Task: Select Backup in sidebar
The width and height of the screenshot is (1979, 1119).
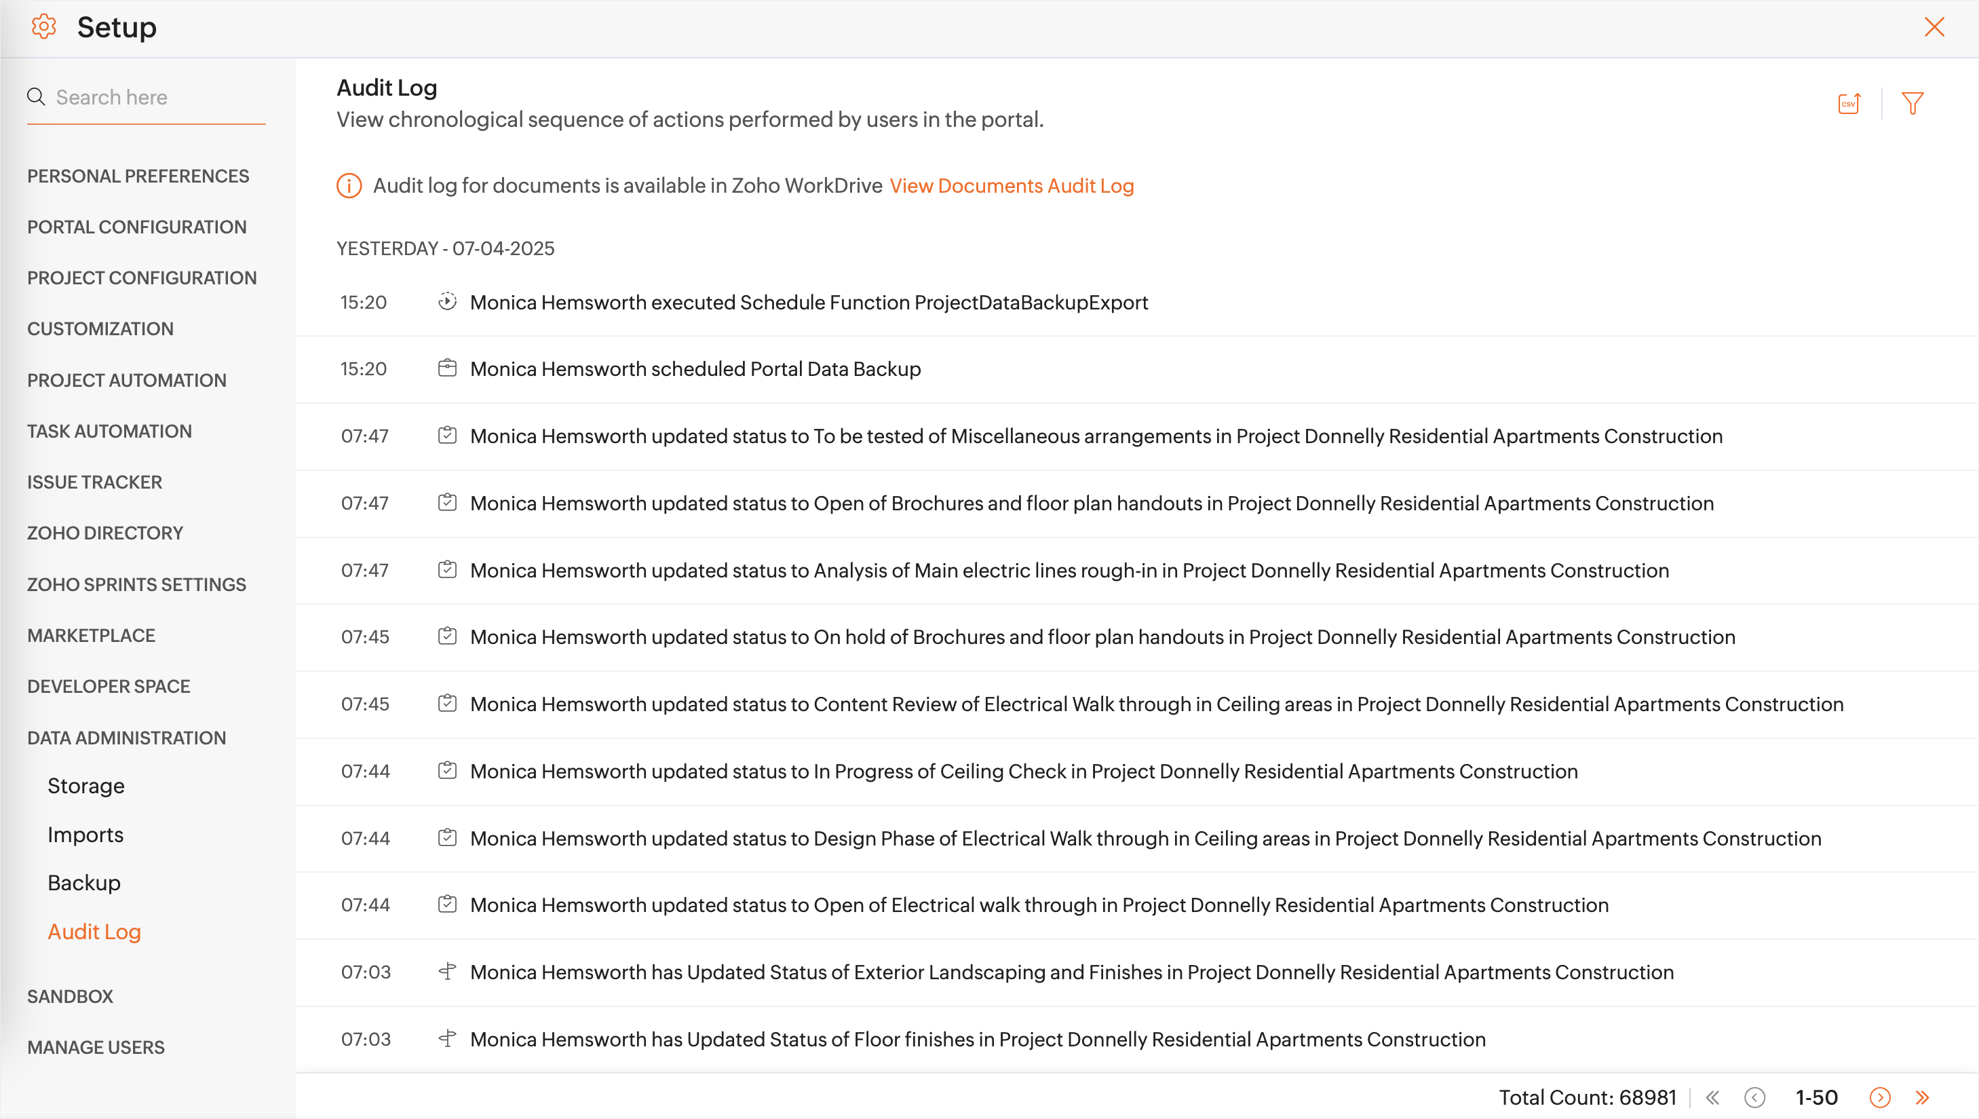Action: (83, 882)
